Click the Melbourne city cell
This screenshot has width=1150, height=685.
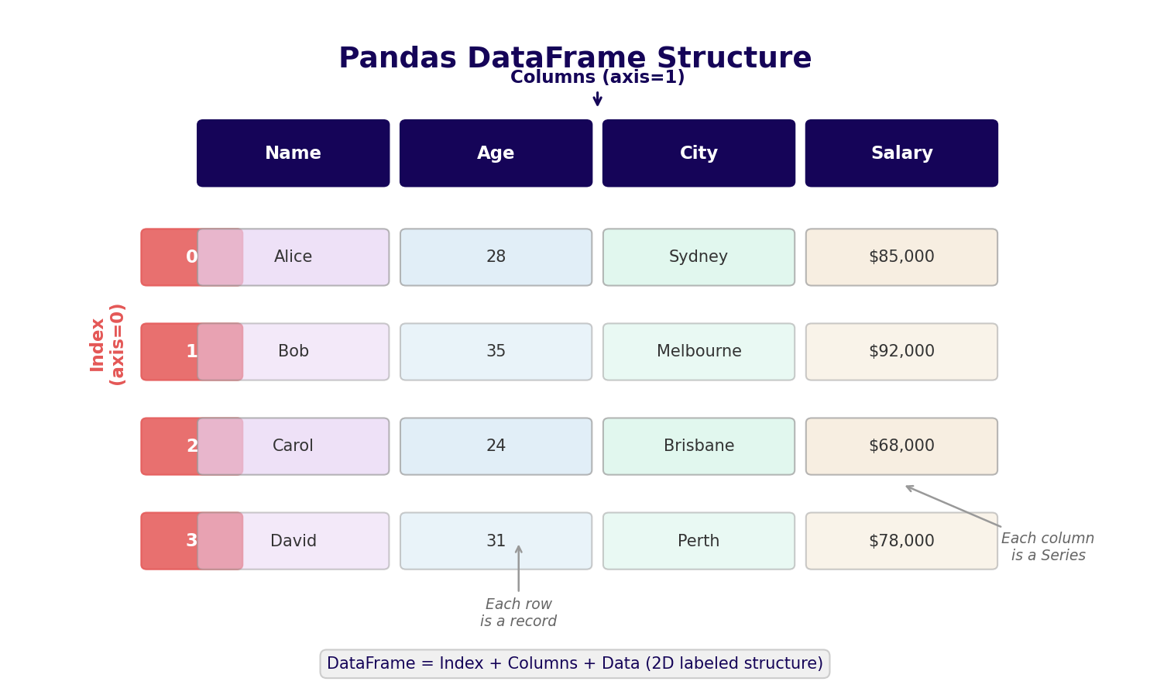click(x=699, y=352)
